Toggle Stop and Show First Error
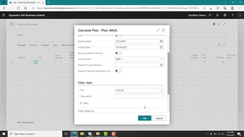Image resolution: width=244 pixels, height=137 pixels. point(118,53)
